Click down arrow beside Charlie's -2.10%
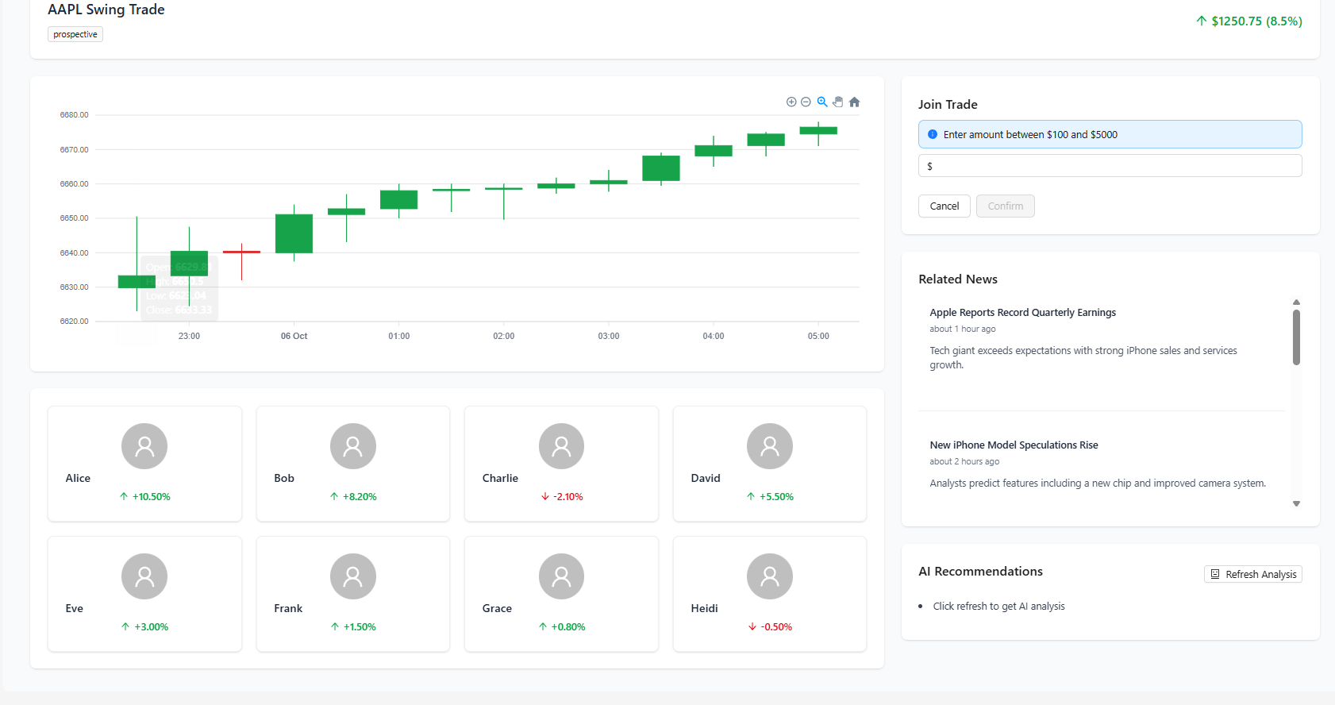 coord(545,496)
